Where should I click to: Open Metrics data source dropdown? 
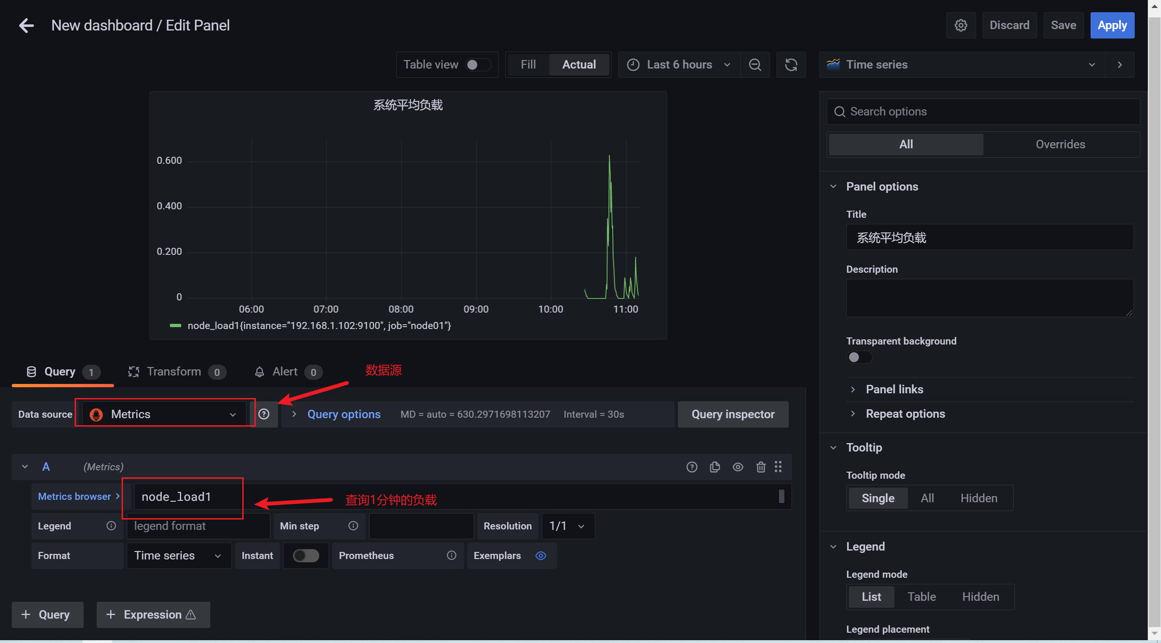164,414
